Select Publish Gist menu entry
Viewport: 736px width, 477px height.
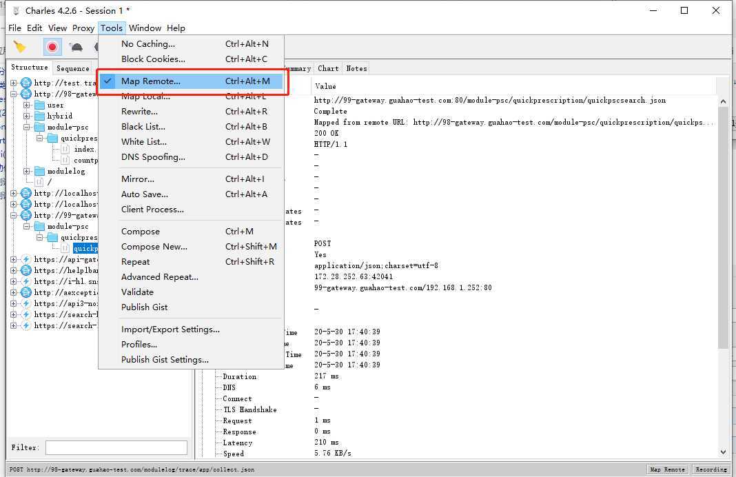pyautogui.click(x=192, y=307)
